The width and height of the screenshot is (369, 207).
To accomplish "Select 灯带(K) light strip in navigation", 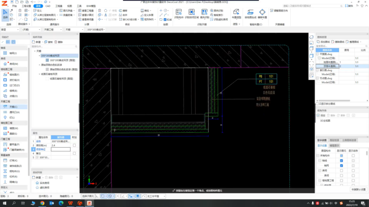I will pos(13,161).
